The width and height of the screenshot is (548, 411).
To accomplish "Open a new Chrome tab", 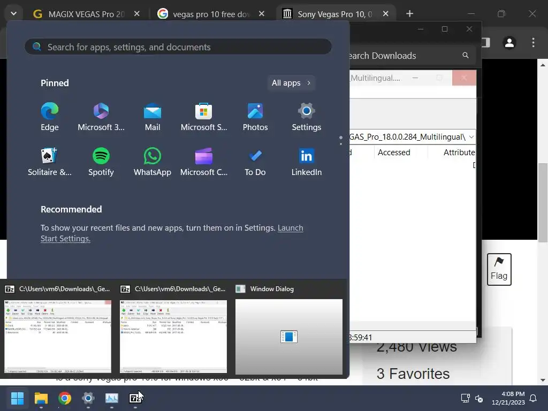I will coord(409,13).
